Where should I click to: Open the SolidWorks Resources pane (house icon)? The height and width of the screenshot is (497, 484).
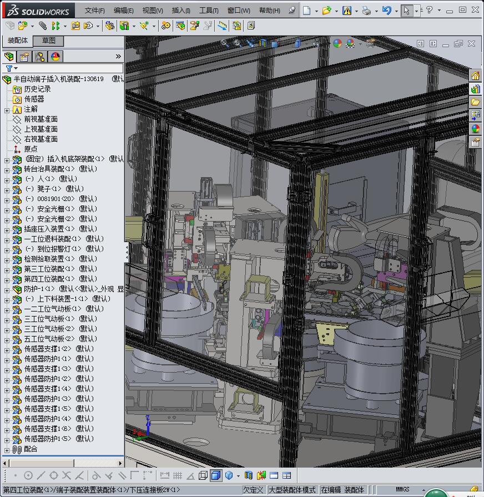(476, 77)
